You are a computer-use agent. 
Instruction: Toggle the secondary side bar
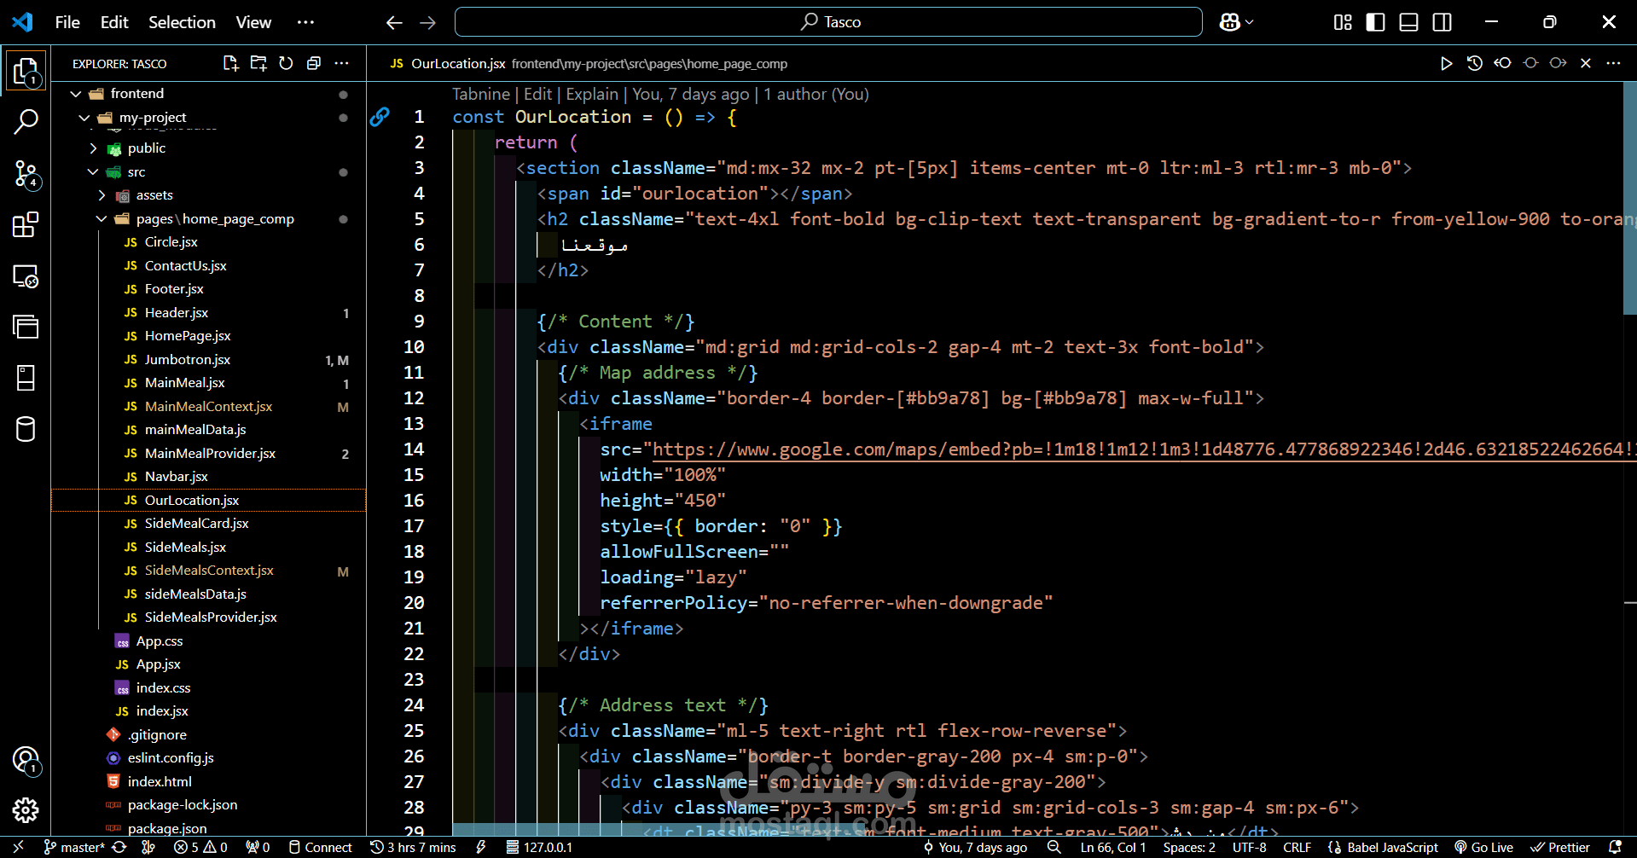coord(1442,22)
